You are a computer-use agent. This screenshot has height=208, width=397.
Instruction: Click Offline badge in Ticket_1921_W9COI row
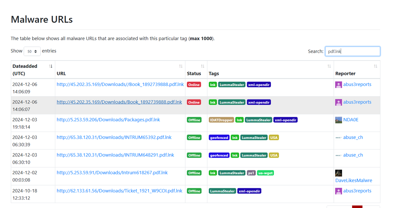(194, 191)
